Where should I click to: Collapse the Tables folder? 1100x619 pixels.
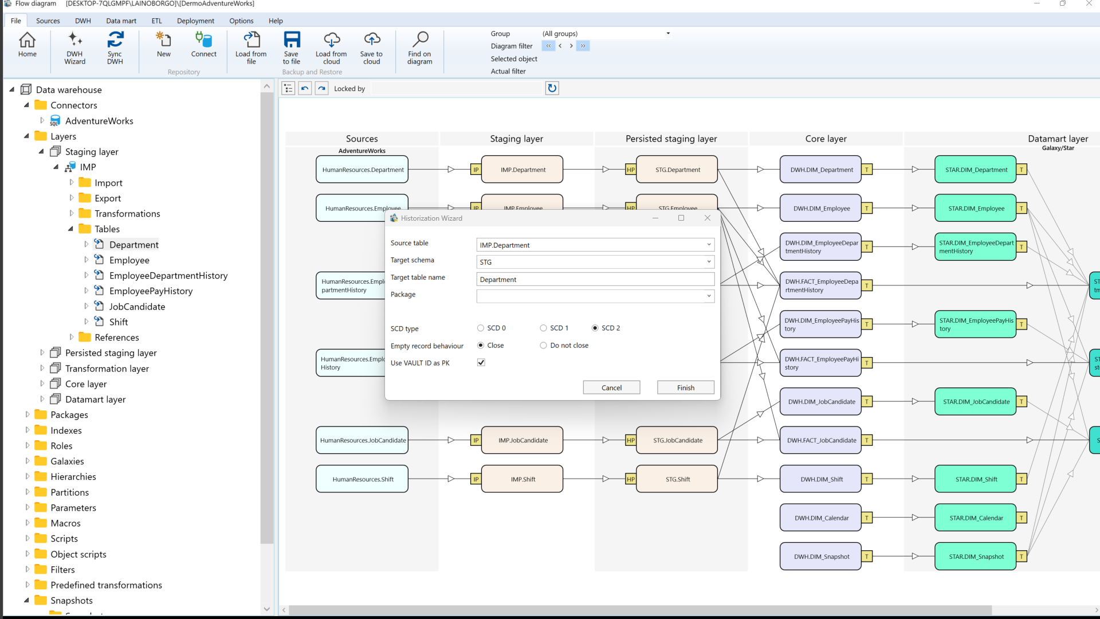click(71, 229)
